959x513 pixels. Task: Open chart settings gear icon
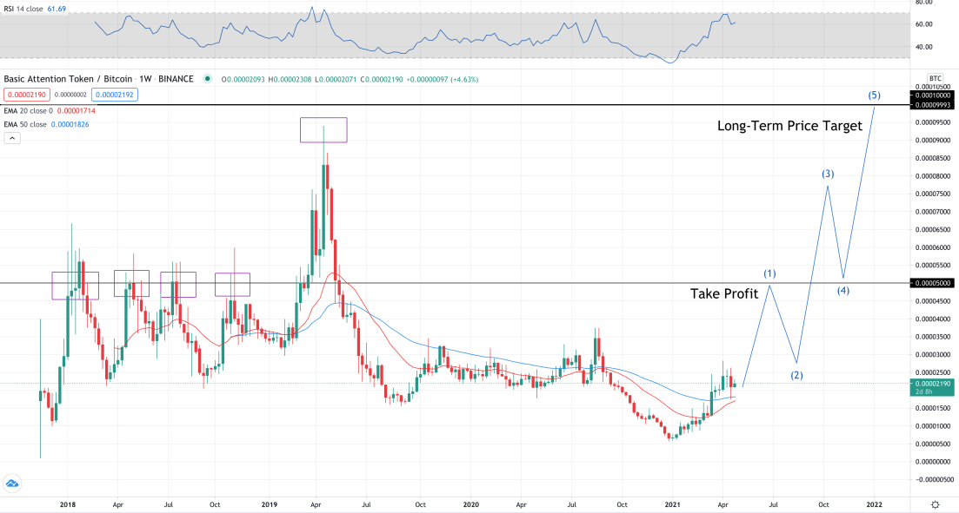(x=935, y=504)
